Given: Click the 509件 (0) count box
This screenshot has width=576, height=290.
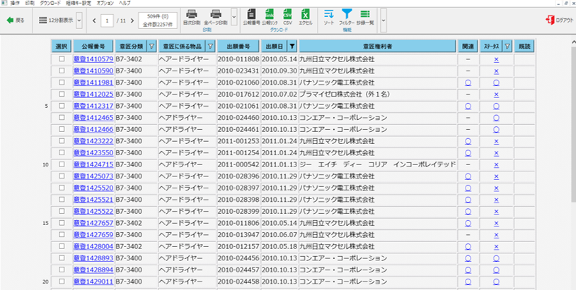Looking at the screenshot, I should (158, 20).
